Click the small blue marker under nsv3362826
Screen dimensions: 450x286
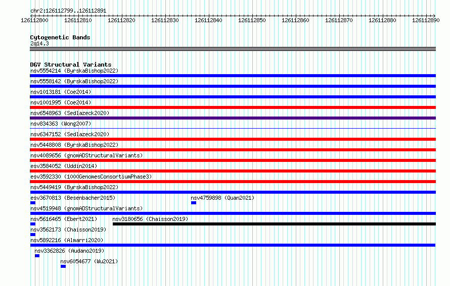pos(37,256)
